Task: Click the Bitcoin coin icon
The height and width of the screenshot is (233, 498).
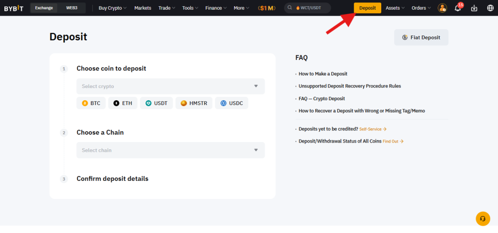Action: tap(85, 103)
